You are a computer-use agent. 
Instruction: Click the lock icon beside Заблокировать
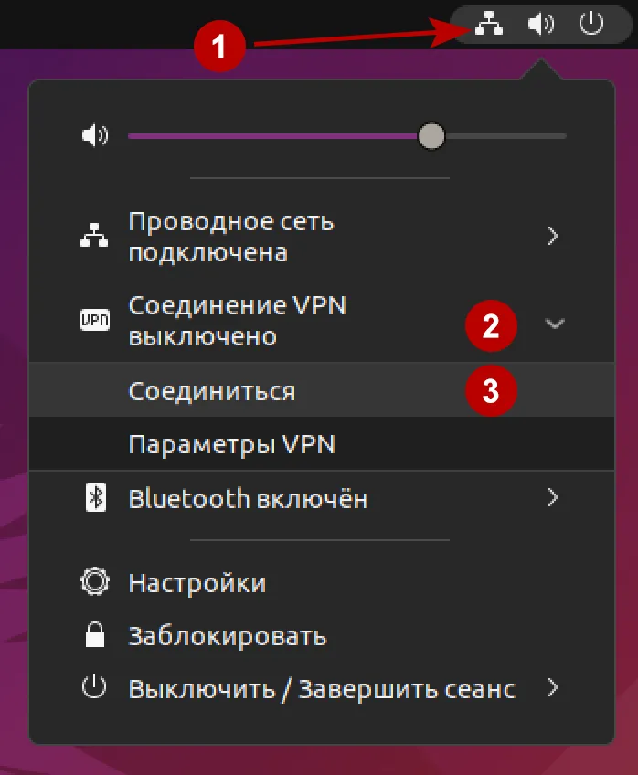pos(96,636)
